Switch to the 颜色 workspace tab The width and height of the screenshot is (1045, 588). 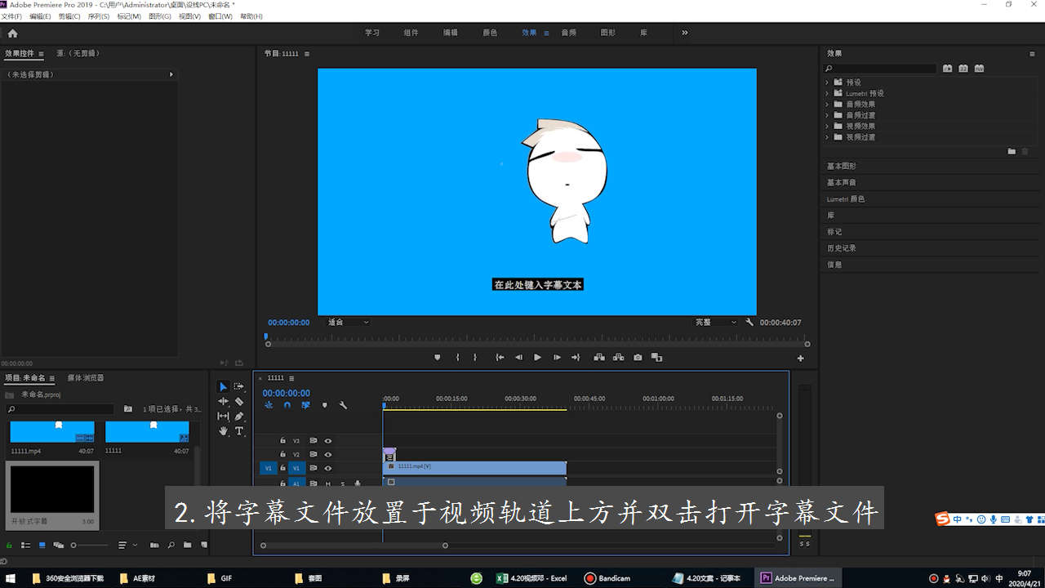coord(490,33)
